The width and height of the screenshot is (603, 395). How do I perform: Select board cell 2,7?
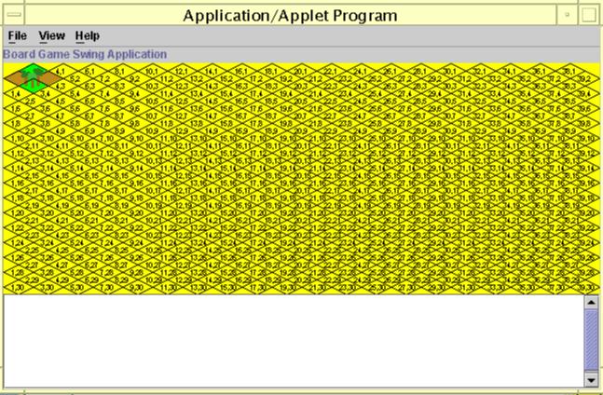(x=33, y=116)
